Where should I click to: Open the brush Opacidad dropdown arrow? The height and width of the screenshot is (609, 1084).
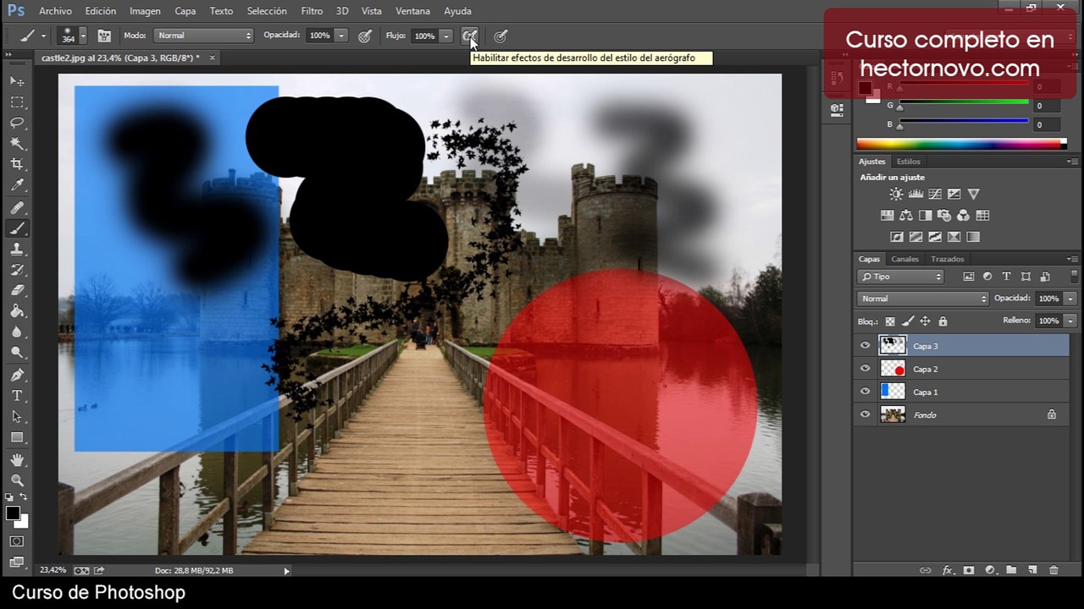[x=340, y=36]
